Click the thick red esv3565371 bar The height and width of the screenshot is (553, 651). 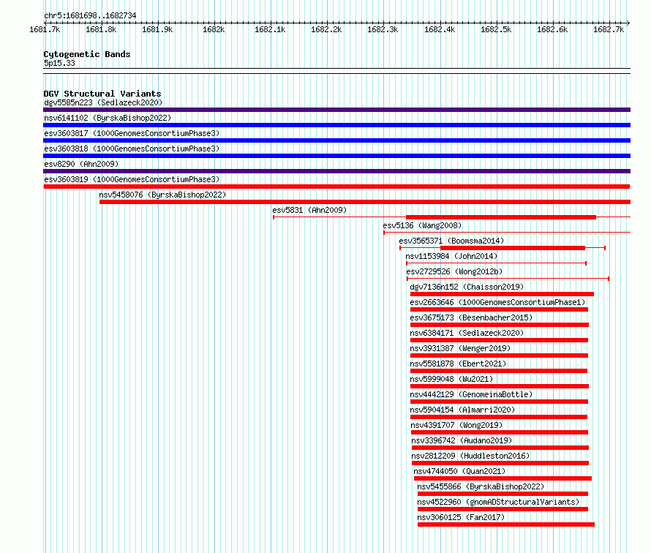point(513,248)
